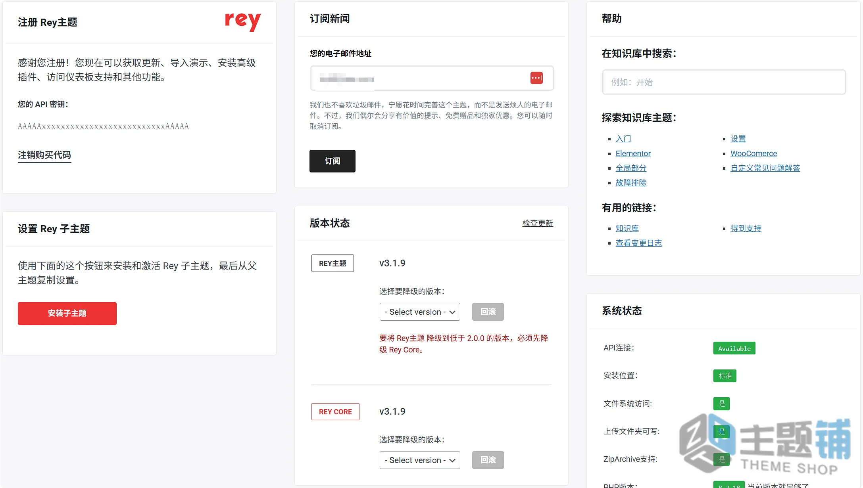Click the 回滚 button for REY主题
Screen dimensions: 863x488
[488, 312]
